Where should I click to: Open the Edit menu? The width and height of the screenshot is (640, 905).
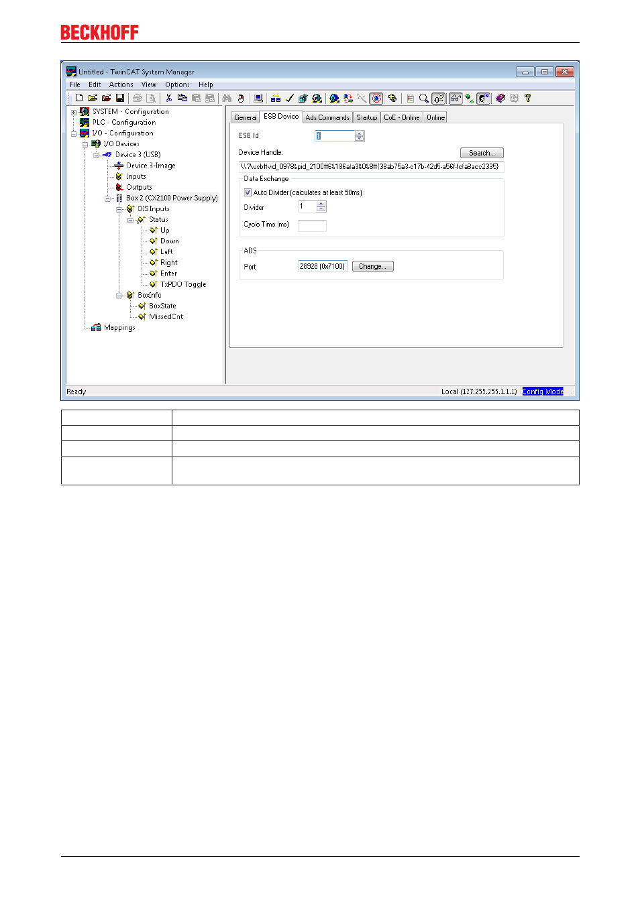click(95, 85)
